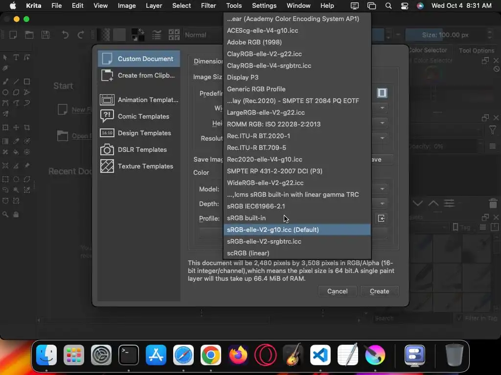Select the Rectangle tool in toolbox

click(27, 82)
